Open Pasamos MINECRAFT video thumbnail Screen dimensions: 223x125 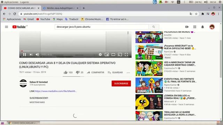point(149,52)
